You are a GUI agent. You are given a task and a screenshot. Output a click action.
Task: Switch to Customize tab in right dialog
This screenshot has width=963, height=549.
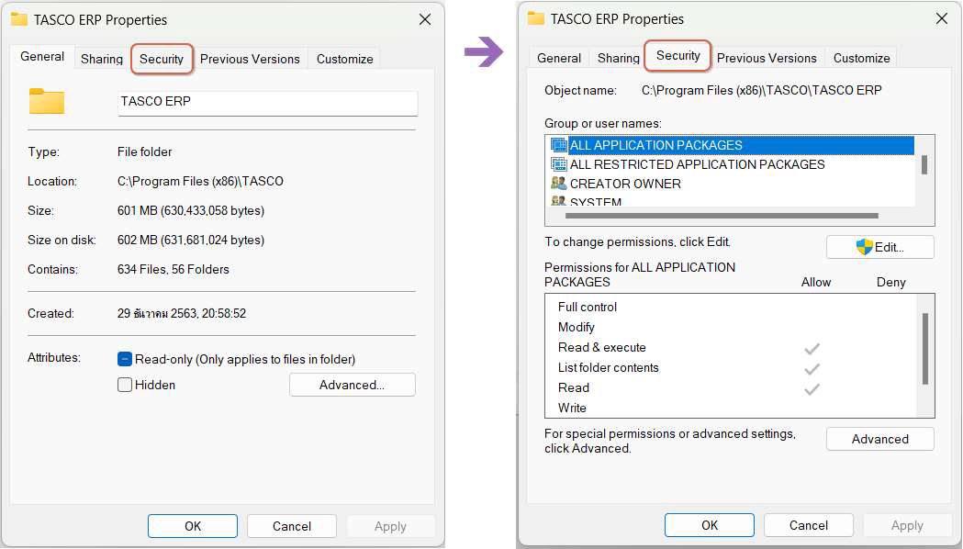[861, 58]
